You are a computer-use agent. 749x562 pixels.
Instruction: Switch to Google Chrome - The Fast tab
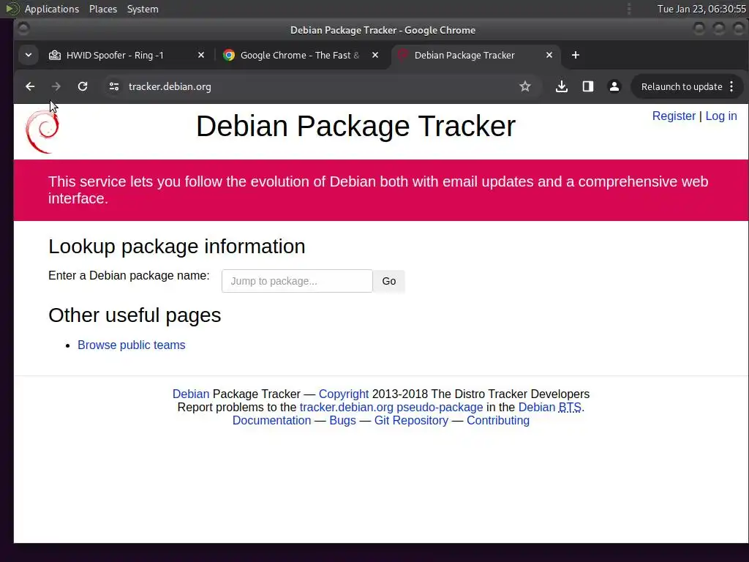click(301, 55)
